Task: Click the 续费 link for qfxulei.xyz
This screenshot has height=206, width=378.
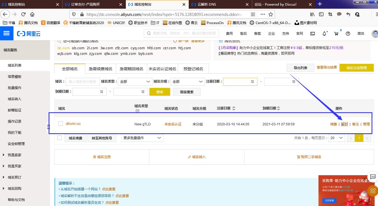Action: click(x=334, y=124)
